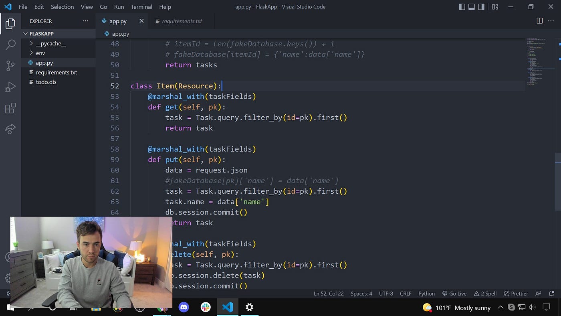Toggle the secondary sidebar visibility

point(481,6)
